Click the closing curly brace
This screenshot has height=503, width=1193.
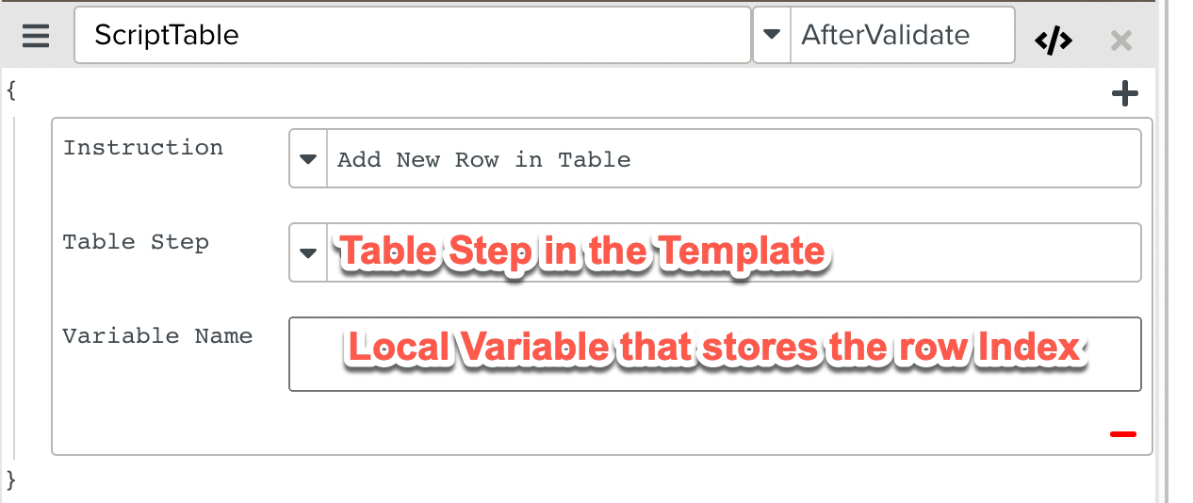pyautogui.click(x=11, y=479)
